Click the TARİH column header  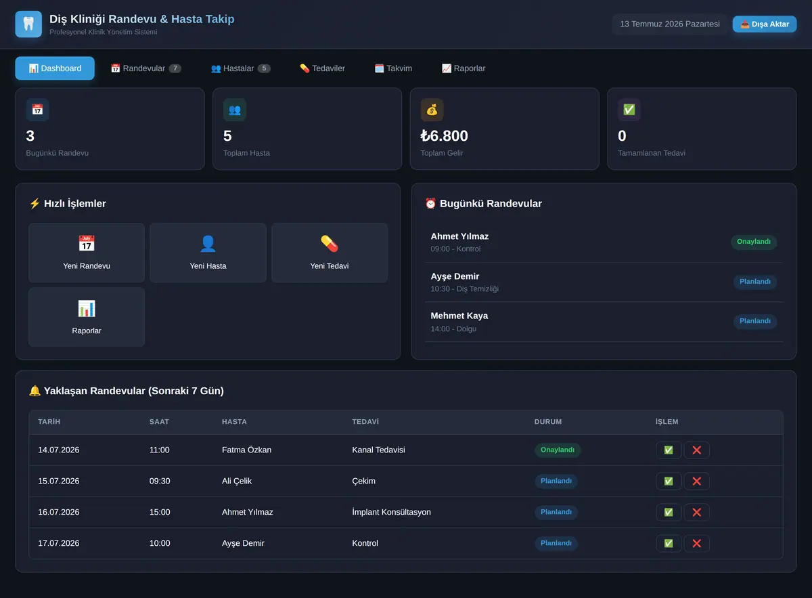tap(49, 422)
